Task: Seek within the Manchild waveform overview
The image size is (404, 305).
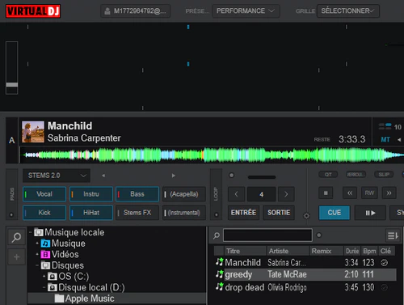Action: pos(213,155)
